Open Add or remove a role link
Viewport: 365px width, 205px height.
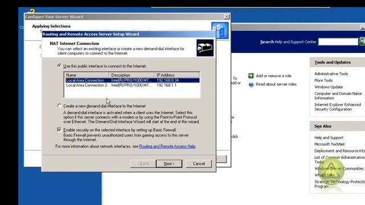274,76
